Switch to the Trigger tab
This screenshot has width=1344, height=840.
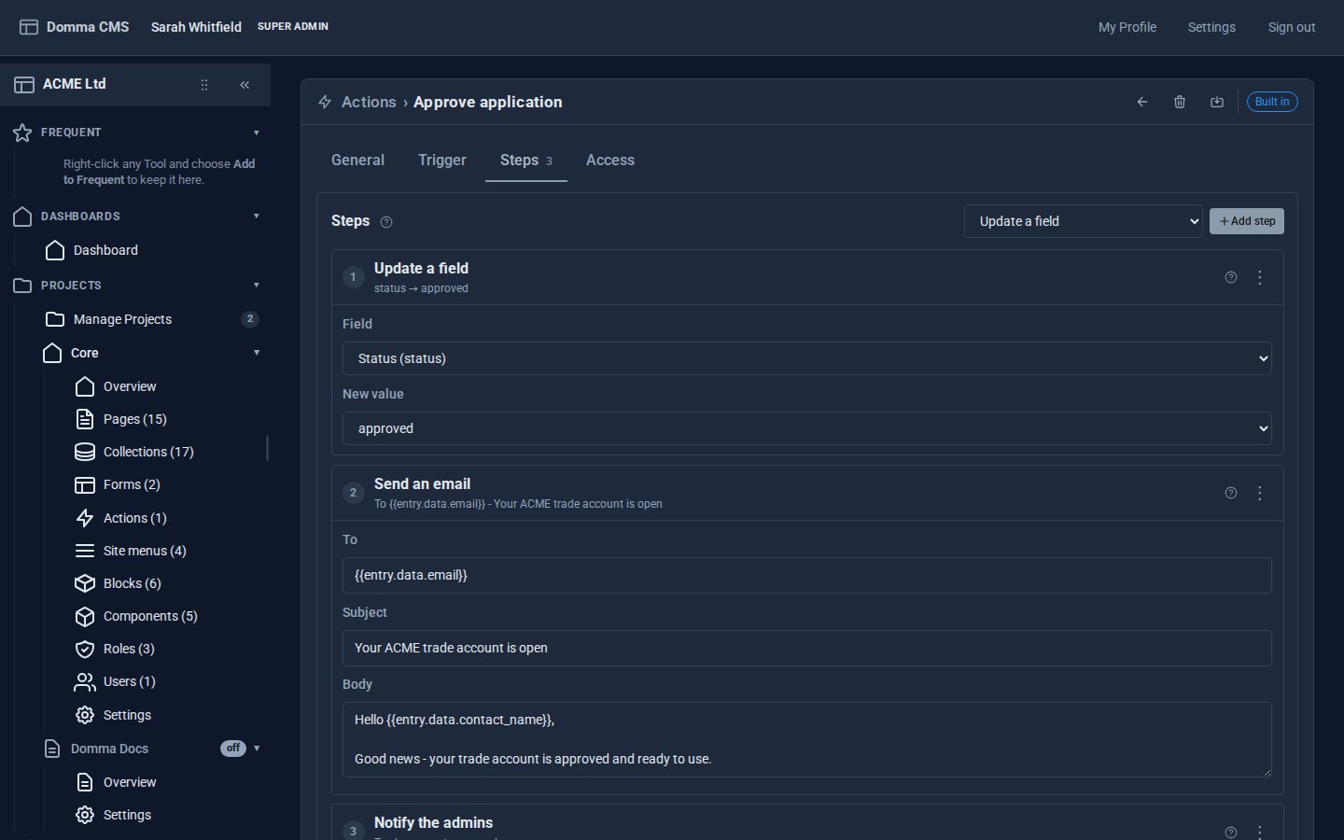click(442, 161)
